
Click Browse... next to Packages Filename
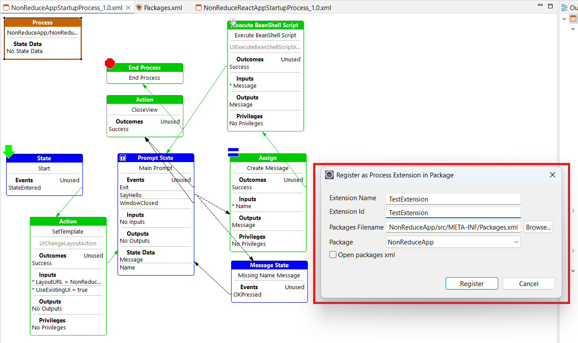(538, 227)
